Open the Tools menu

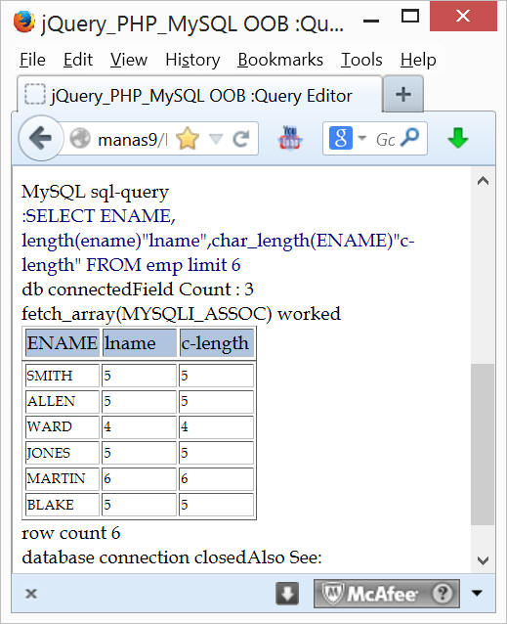tap(361, 60)
